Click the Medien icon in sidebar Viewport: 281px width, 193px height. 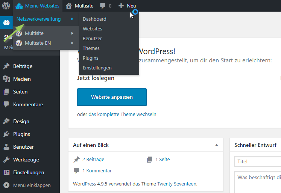pyautogui.click(x=6, y=79)
